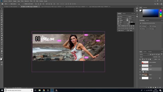Viewport: 163px width, 92px height.
Task: Open File Explorer from the taskbar
Action: click(40, 90)
